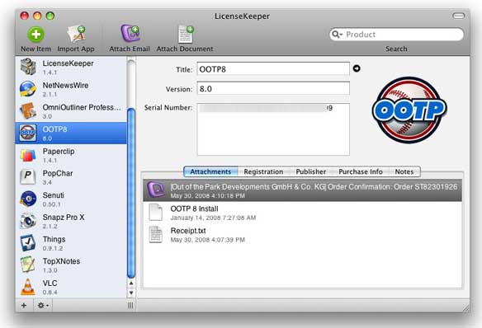Click the 'LicenseKeeper' list entry text
Viewport: 482px width, 328px height.
click(68, 63)
